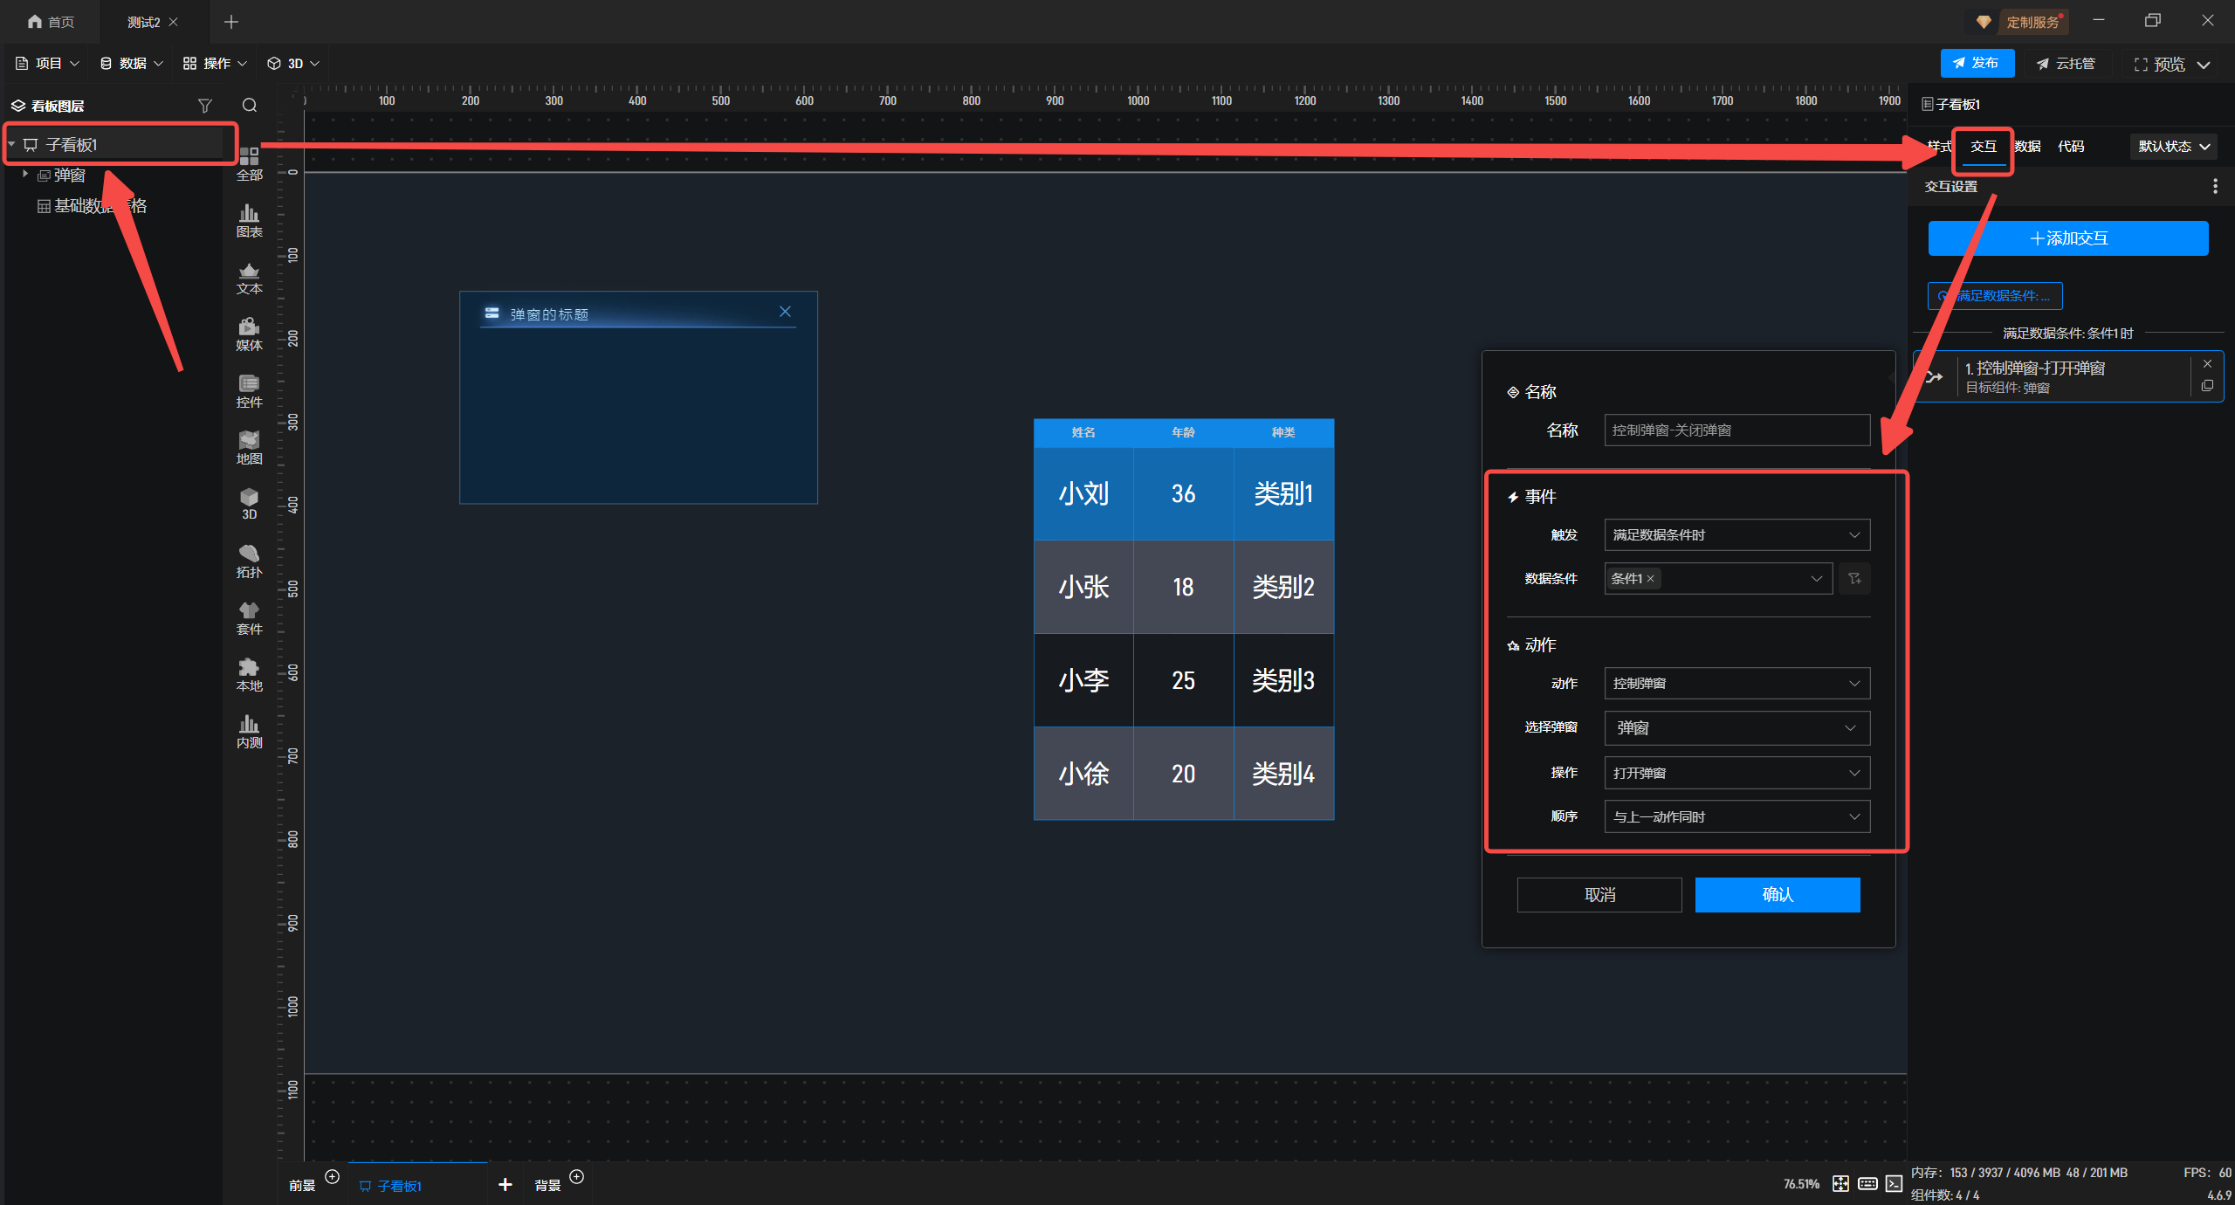The height and width of the screenshot is (1205, 2235).
Task: Open the 默认状态 state dropdown
Action: coord(2173,146)
